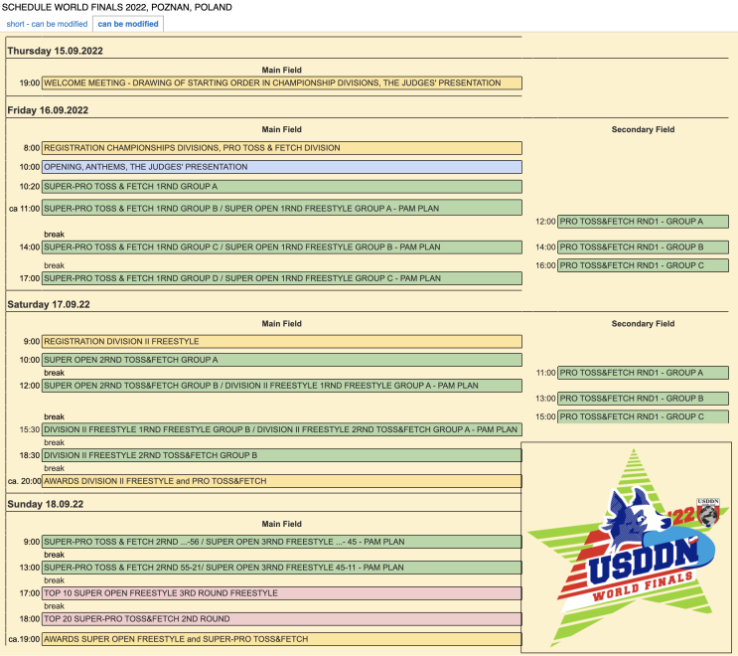Image resolution: width=738 pixels, height=656 pixels.
Task: Click the '18:00' time label
Action: (x=30, y=619)
